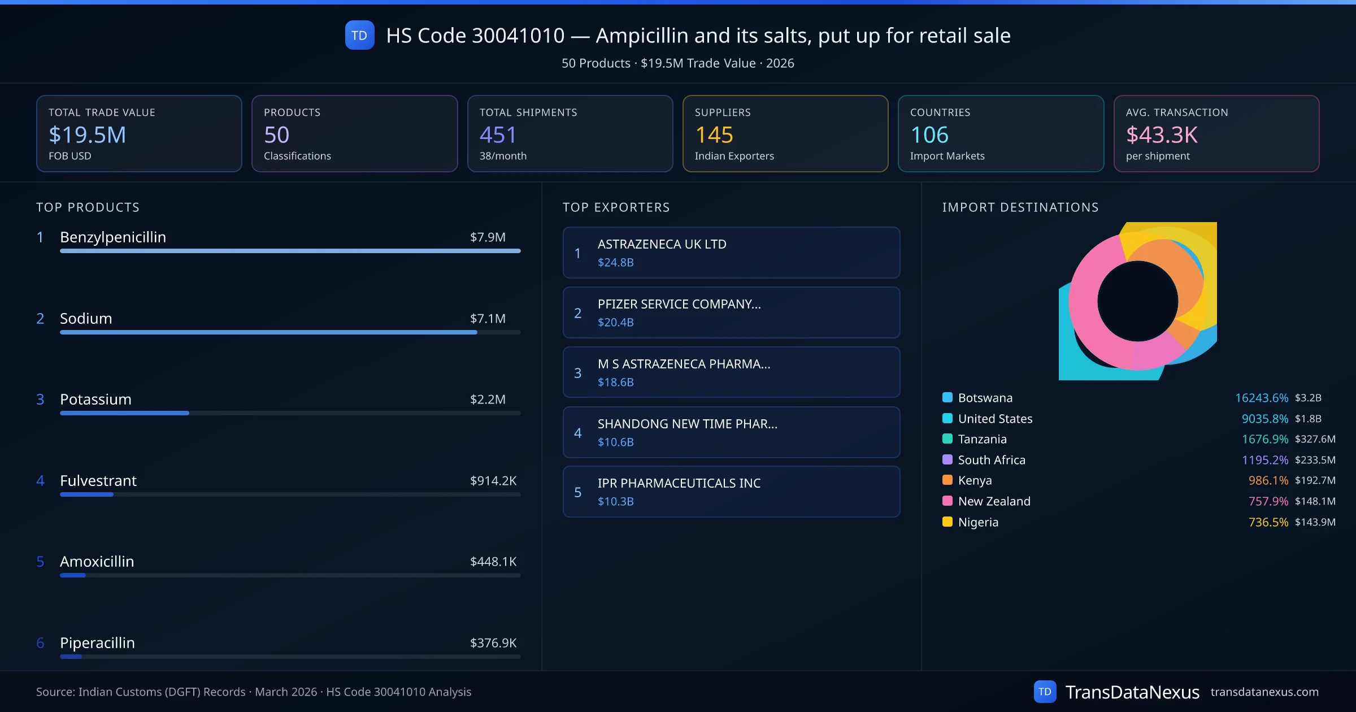Open the transdatanexus.com link

(x=1264, y=692)
